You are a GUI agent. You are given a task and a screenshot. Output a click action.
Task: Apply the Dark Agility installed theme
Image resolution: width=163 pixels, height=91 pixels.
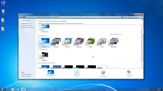44,56
